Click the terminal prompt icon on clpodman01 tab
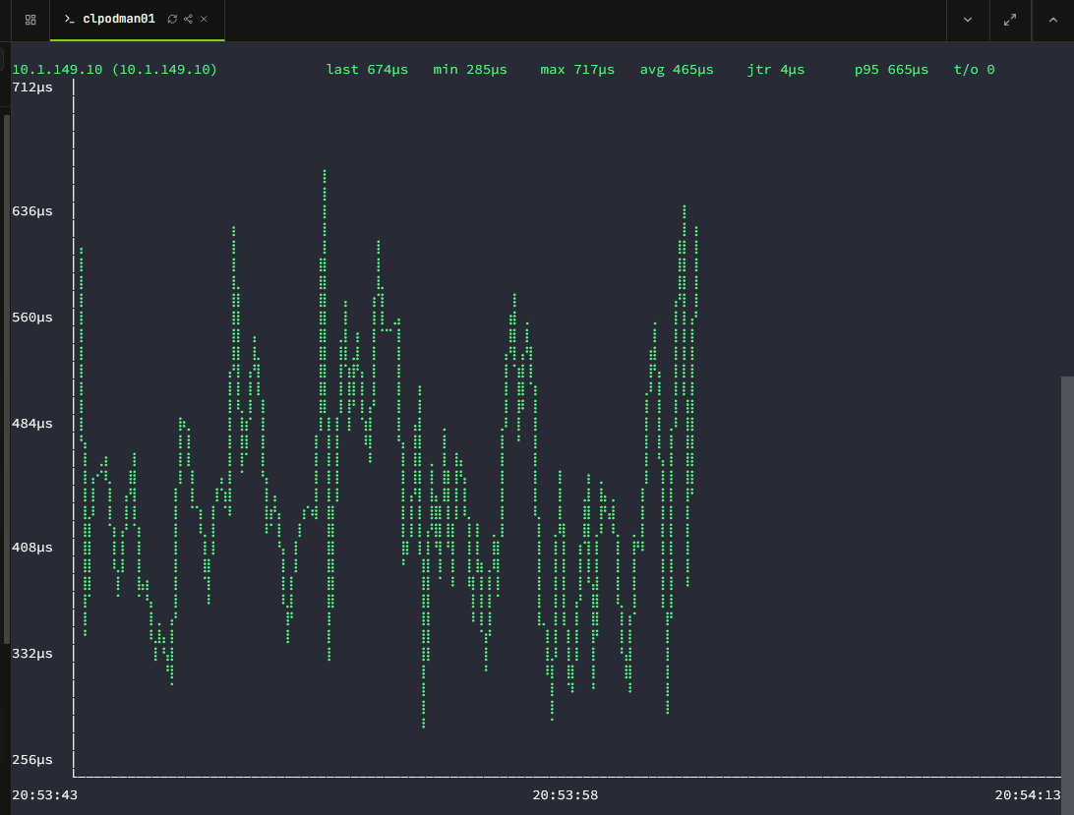The width and height of the screenshot is (1074, 815). (x=69, y=20)
